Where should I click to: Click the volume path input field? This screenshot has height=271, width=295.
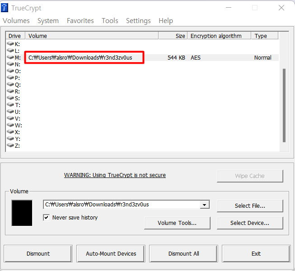coord(122,205)
